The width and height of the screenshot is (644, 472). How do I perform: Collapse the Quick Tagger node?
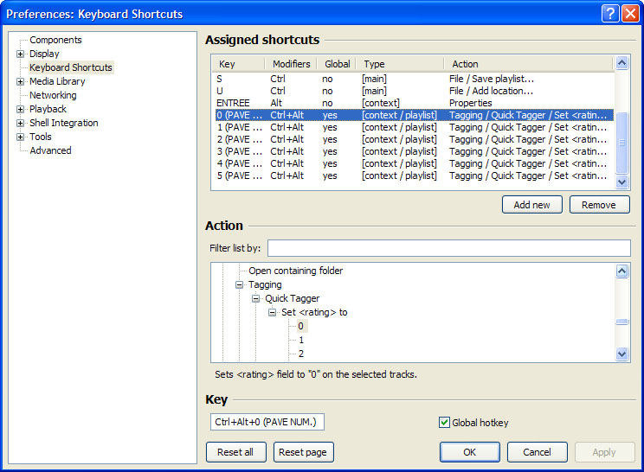[255, 298]
